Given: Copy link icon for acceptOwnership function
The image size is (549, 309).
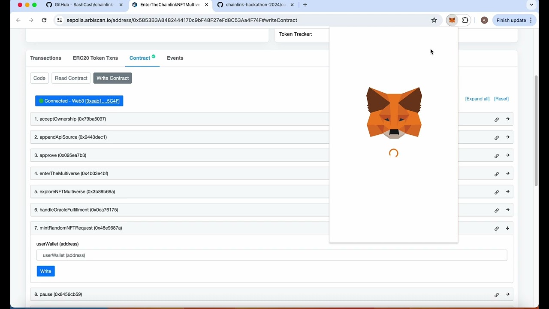Looking at the screenshot, I should pyautogui.click(x=497, y=119).
